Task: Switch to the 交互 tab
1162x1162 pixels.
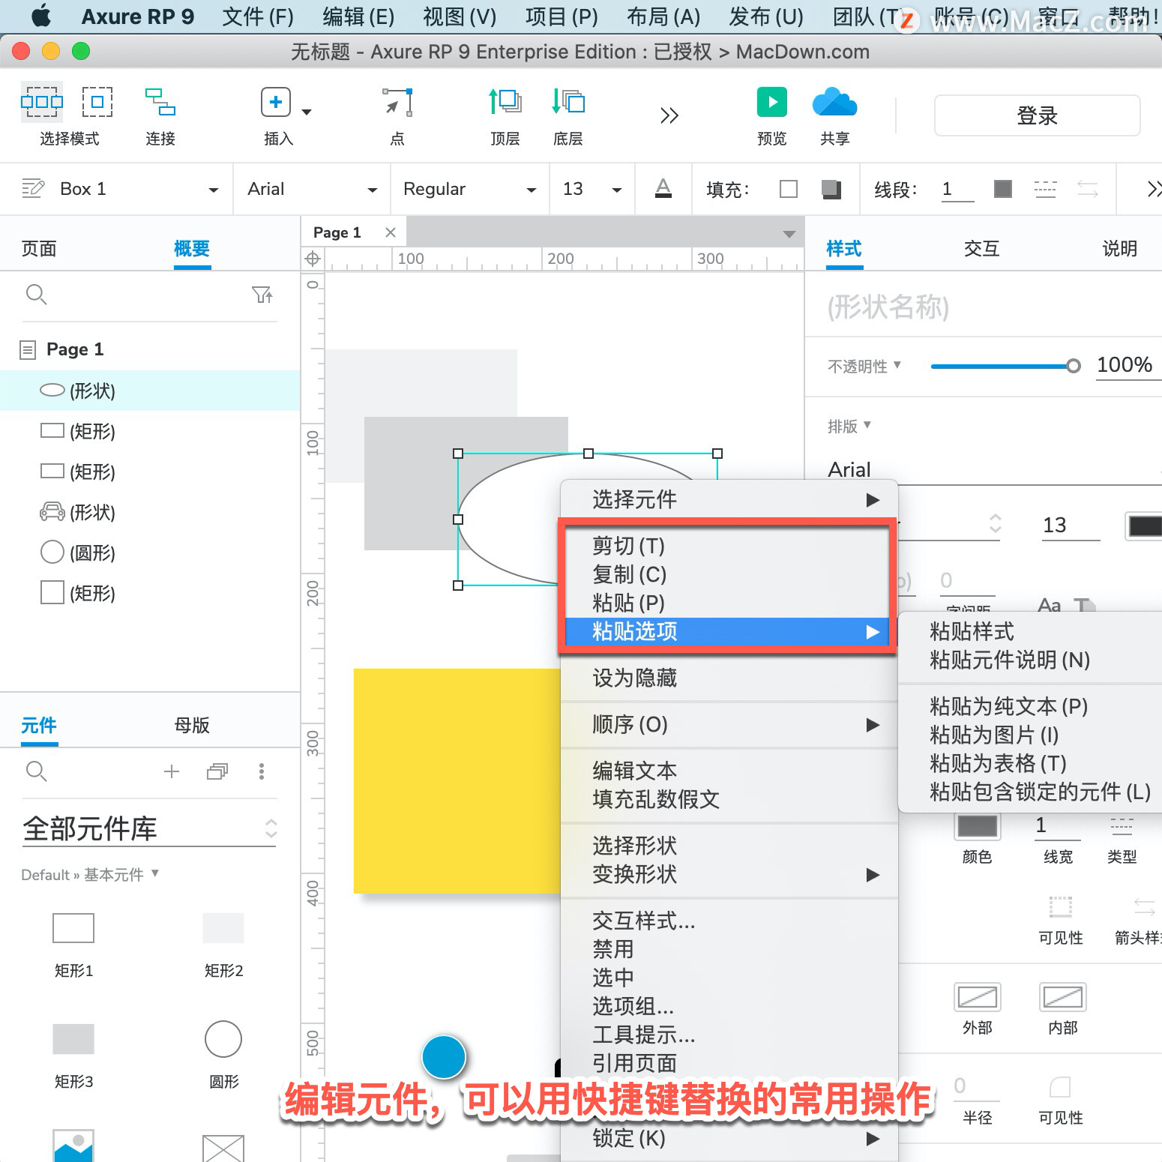Action: click(981, 249)
